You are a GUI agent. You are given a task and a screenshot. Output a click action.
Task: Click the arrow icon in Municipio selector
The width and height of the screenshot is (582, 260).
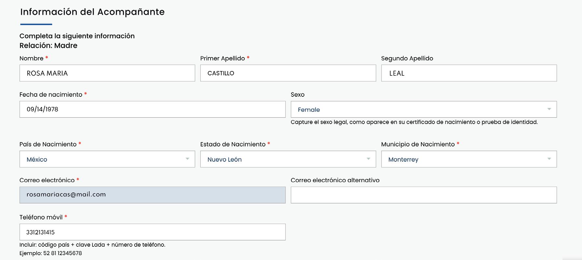pyautogui.click(x=549, y=159)
